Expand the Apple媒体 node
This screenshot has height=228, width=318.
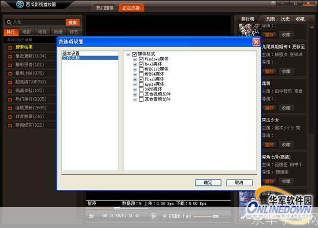point(135,84)
